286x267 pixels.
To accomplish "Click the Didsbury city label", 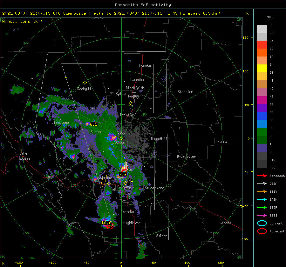I will 120,142.
